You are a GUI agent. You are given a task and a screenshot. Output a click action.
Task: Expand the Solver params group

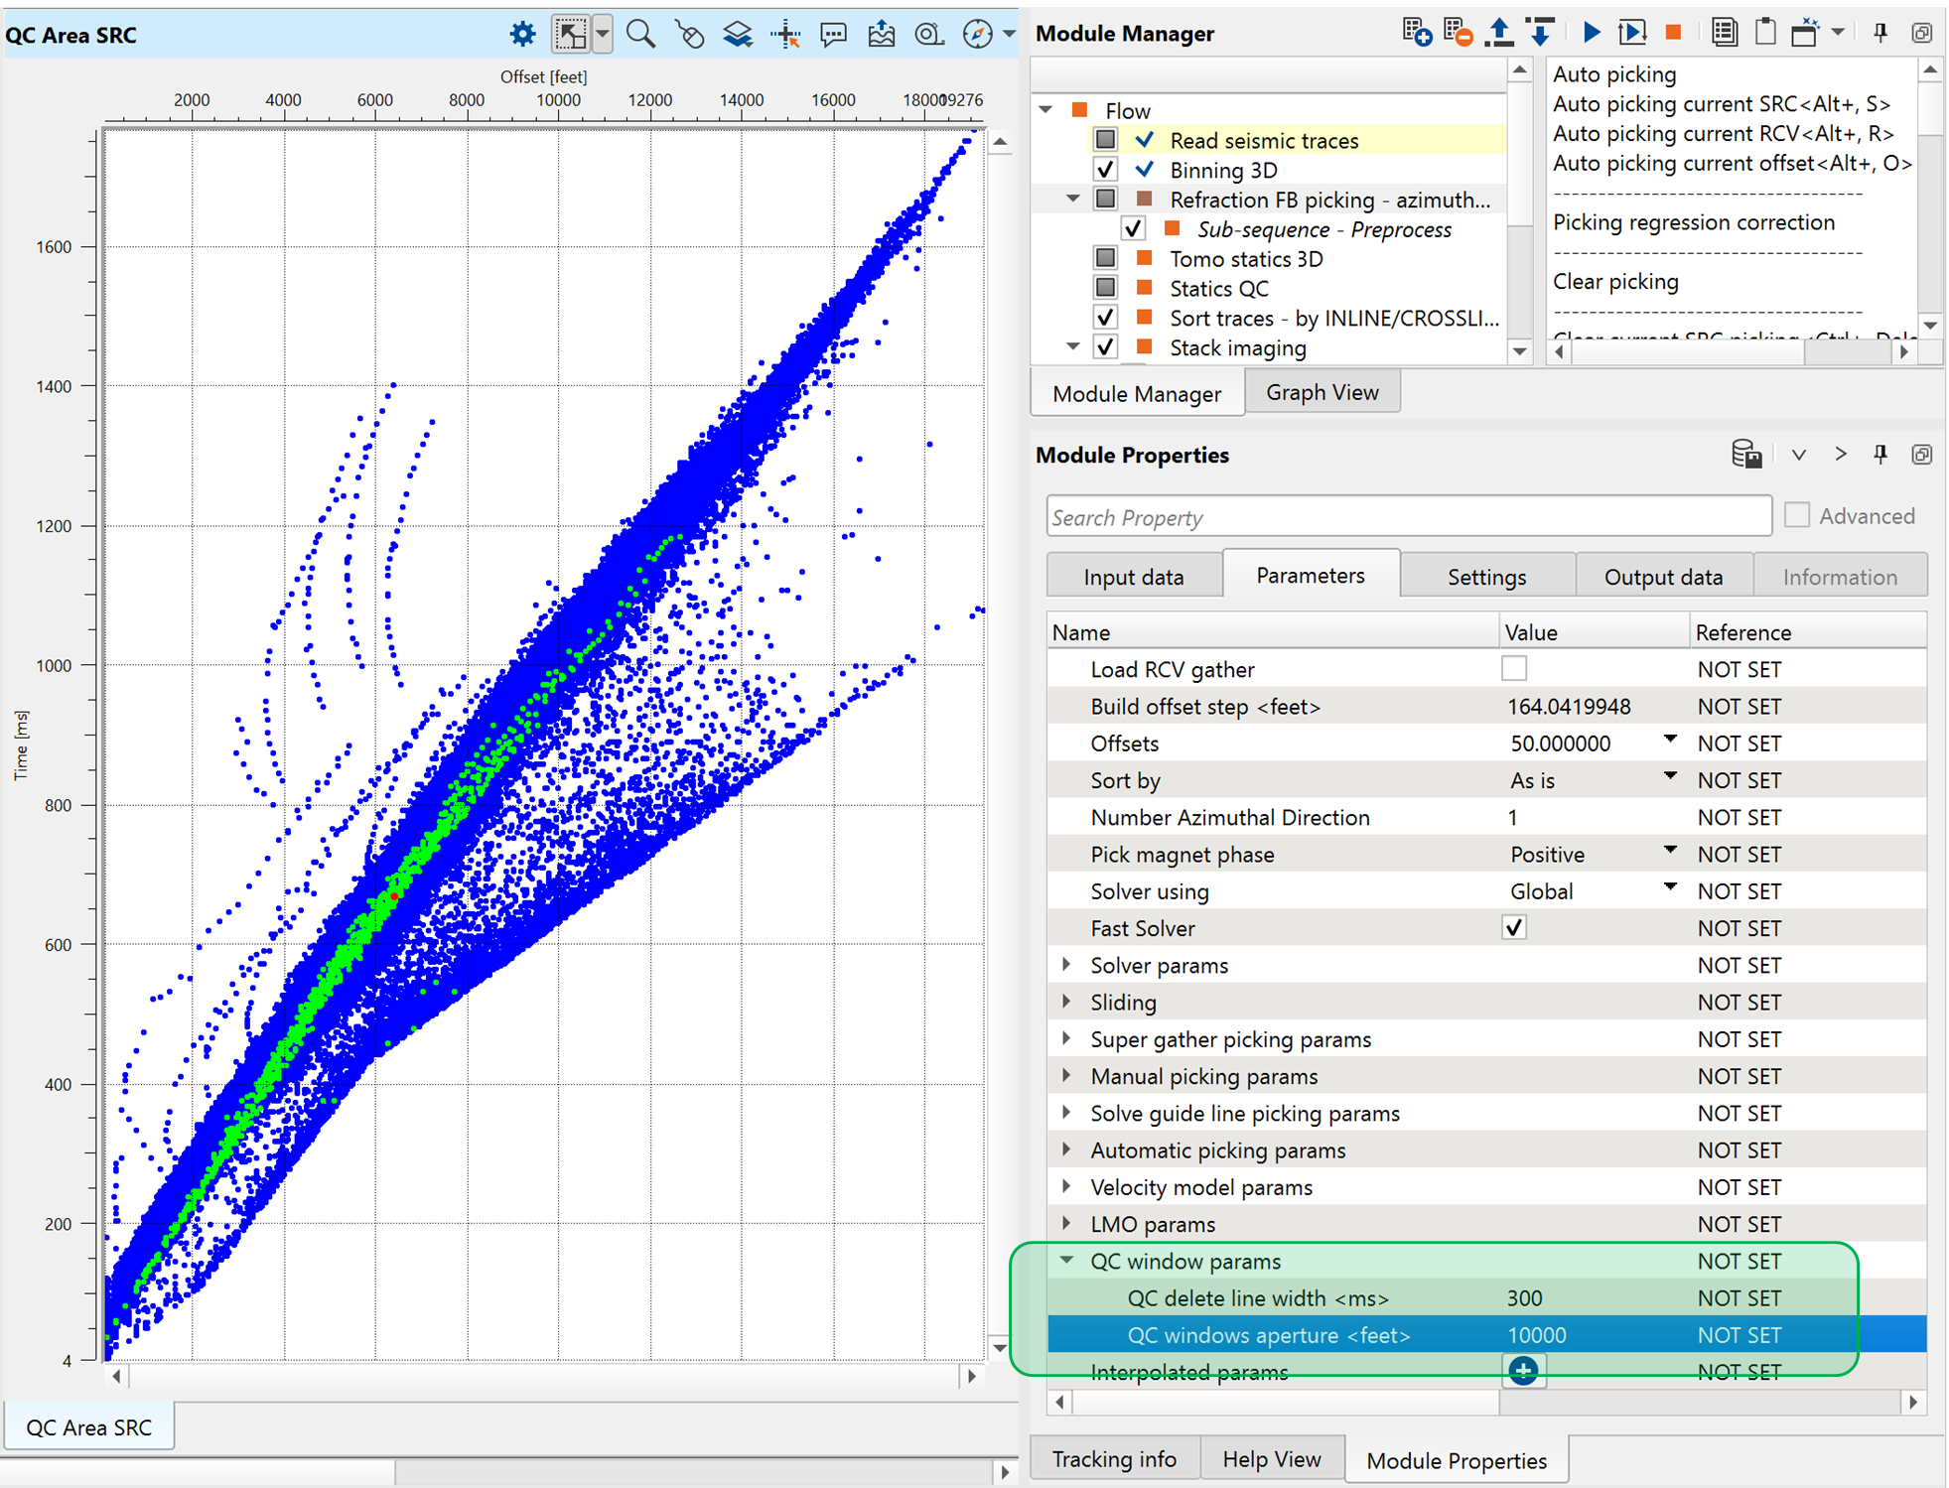(1066, 965)
